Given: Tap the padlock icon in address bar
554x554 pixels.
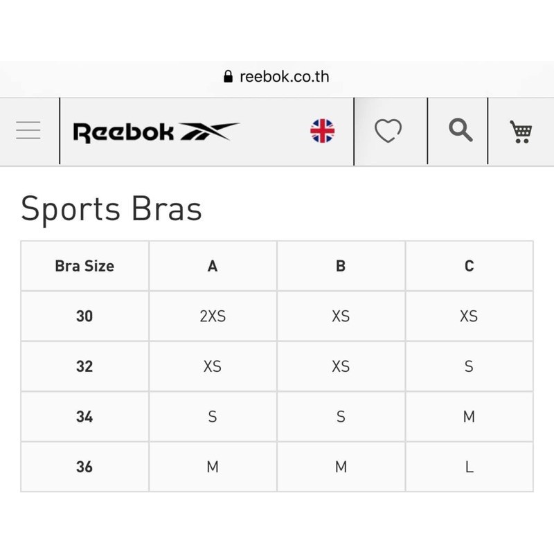Looking at the screenshot, I should pos(229,76).
